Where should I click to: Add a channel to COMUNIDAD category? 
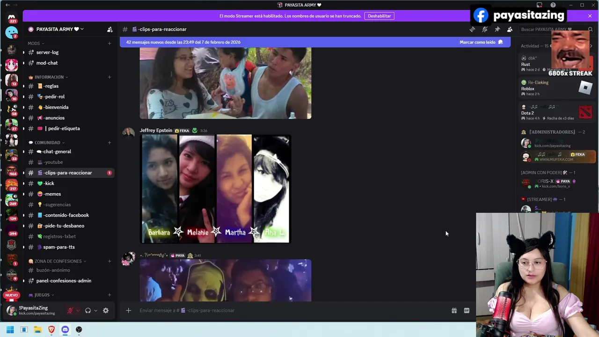click(x=110, y=143)
